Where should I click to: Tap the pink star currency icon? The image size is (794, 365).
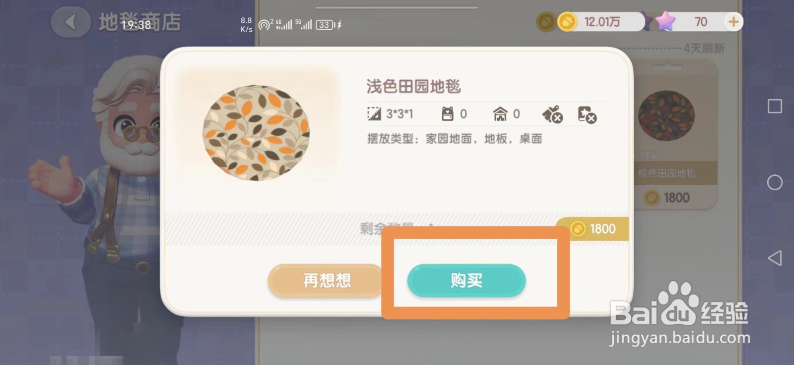[x=665, y=21]
